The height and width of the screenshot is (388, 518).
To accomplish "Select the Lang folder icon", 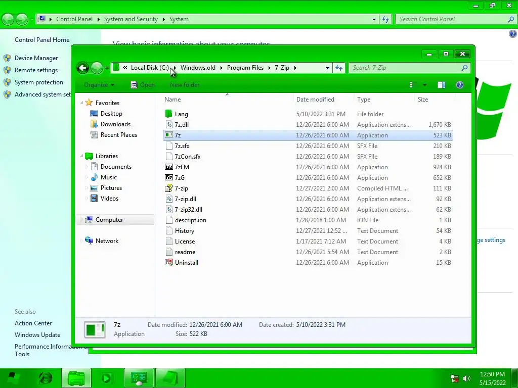I will [169, 114].
